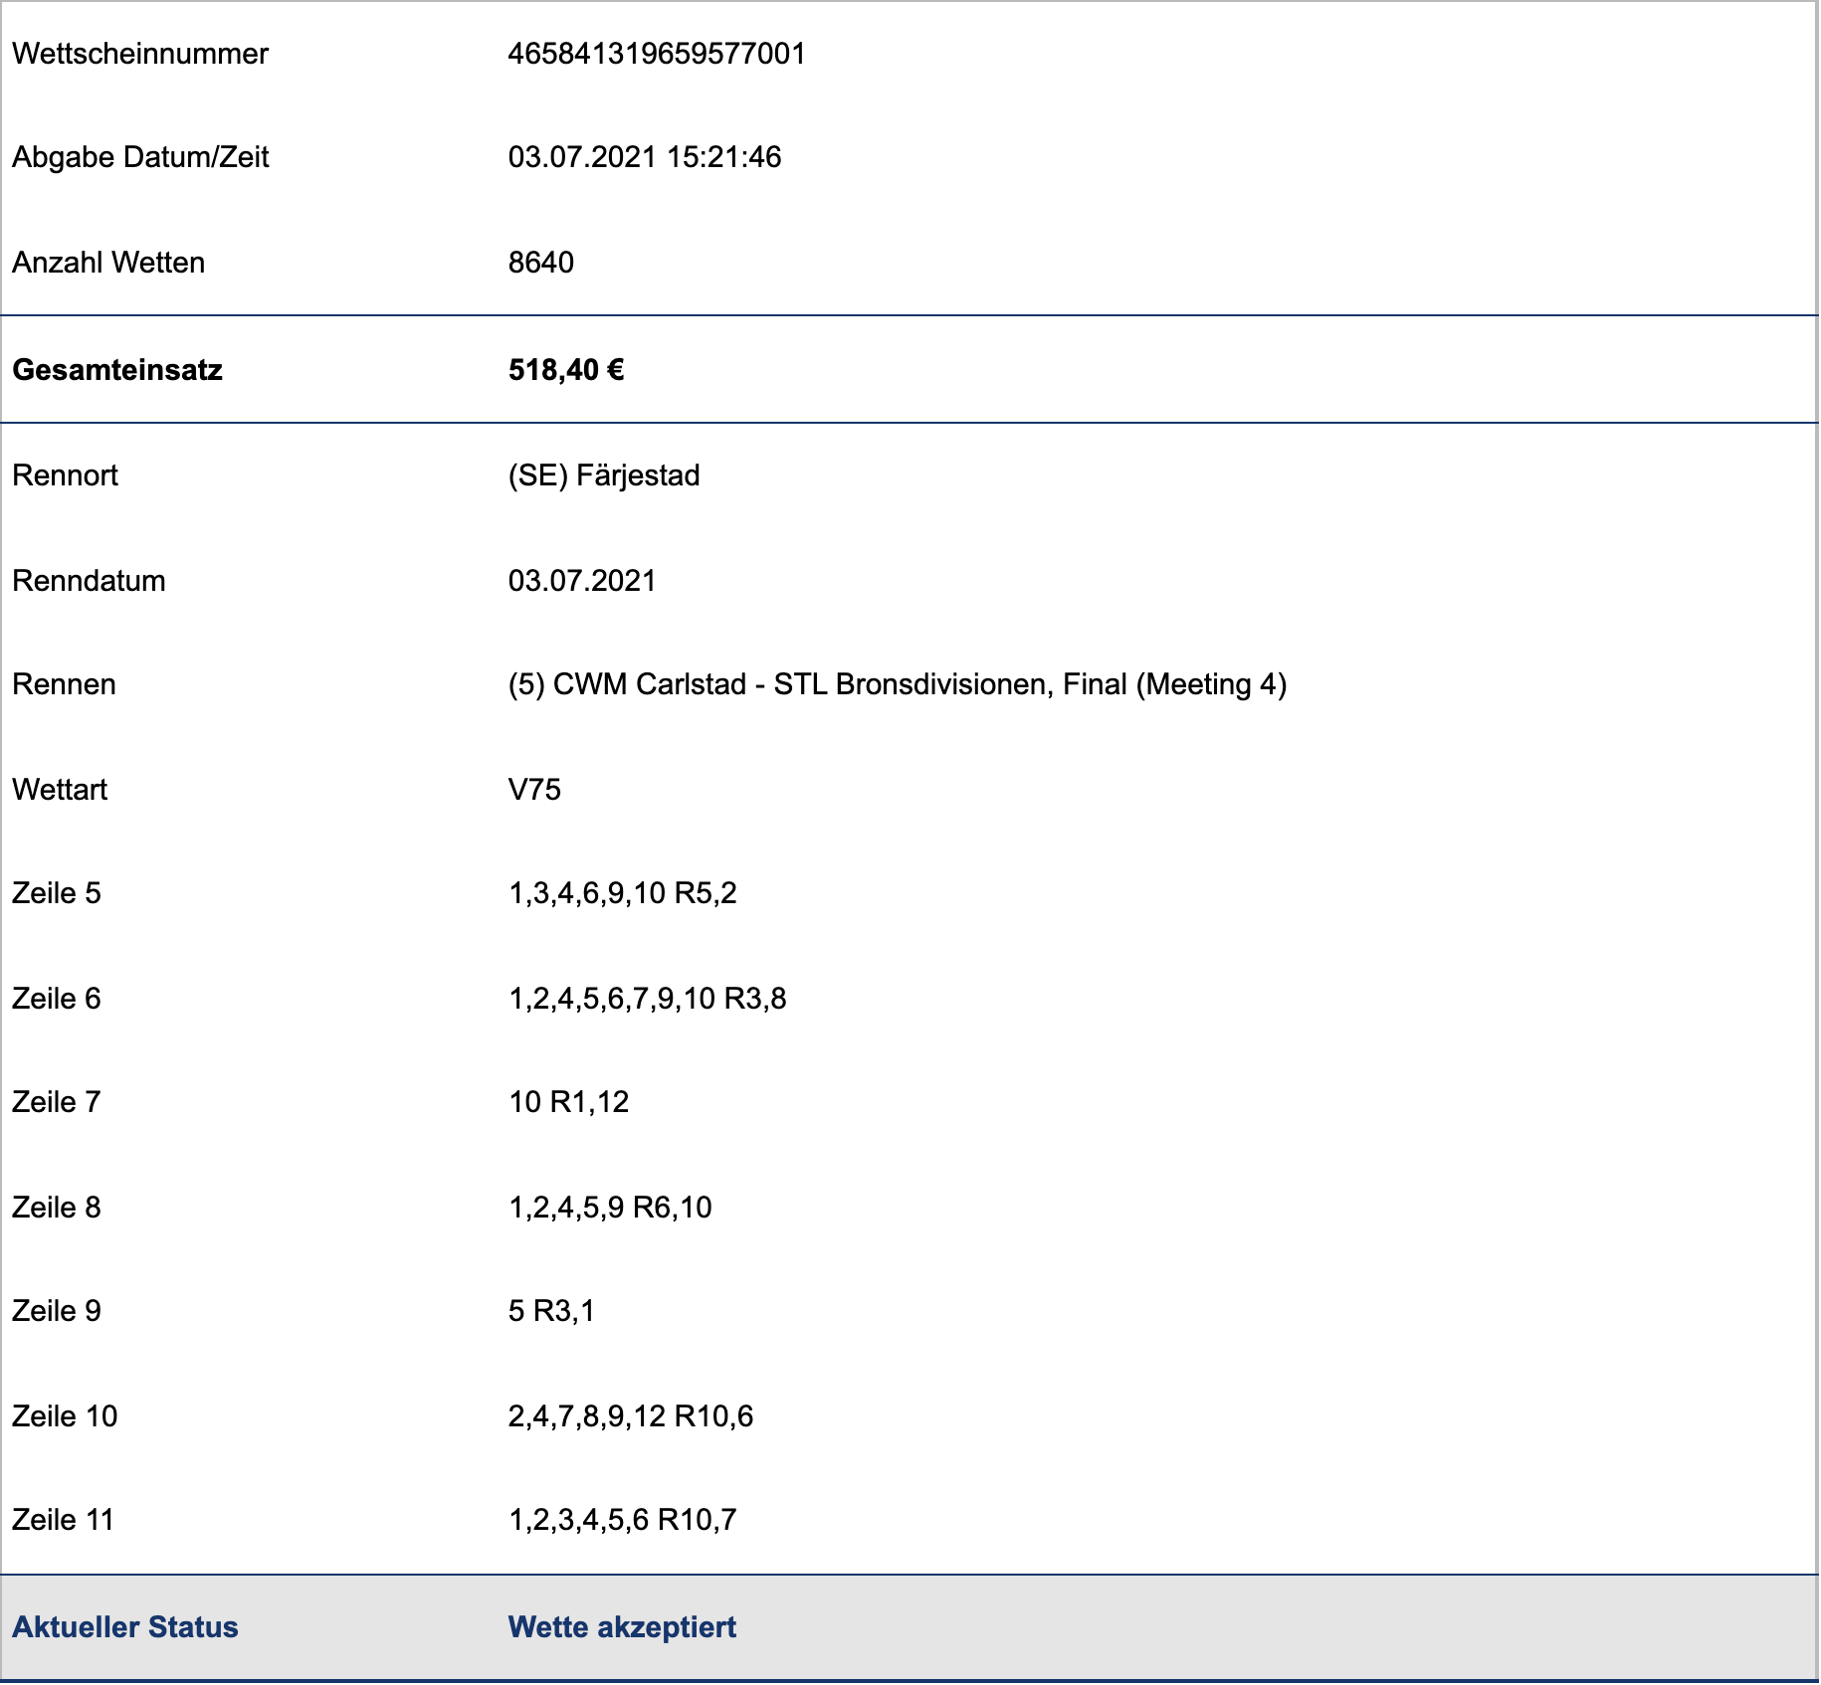
Task: Select Zeile 8 picks 1,2,4,5,9 R6,10
Action: (610, 1208)
